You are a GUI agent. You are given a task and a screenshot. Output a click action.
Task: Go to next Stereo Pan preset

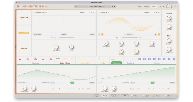pos(91,13)
